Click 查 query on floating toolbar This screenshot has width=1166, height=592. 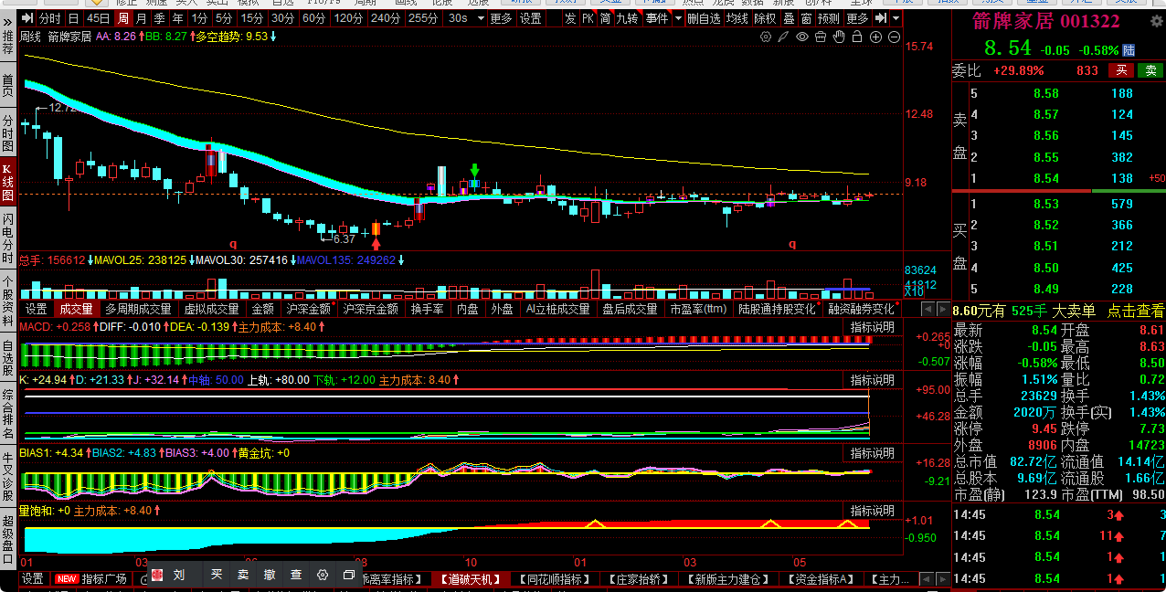point(296,575)
